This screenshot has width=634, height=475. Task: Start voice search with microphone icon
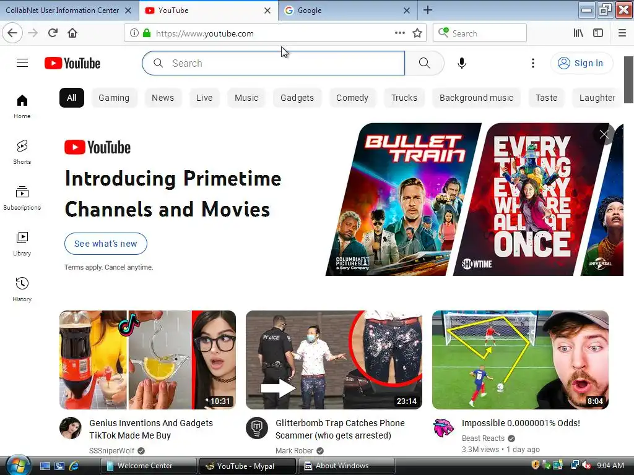coord(462,63)
